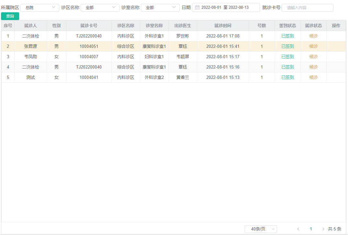Click visit time 2022-08-01 15:17
Screen dimensions: 348x235
click(223, 57)
